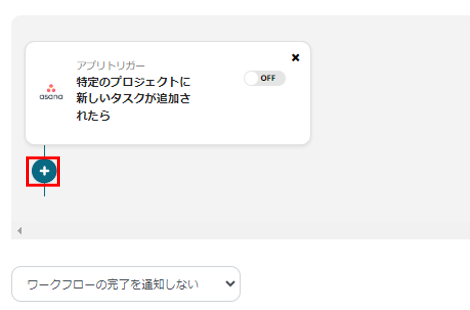Open the workflow completion notification dropdown
470x310 pixels.
point(125,284)
